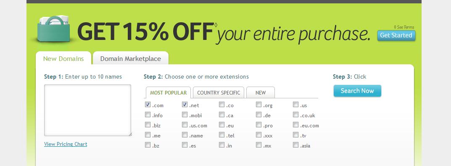Click the green shopping bag icon
The image size is (451, 166).
(54, 29)
